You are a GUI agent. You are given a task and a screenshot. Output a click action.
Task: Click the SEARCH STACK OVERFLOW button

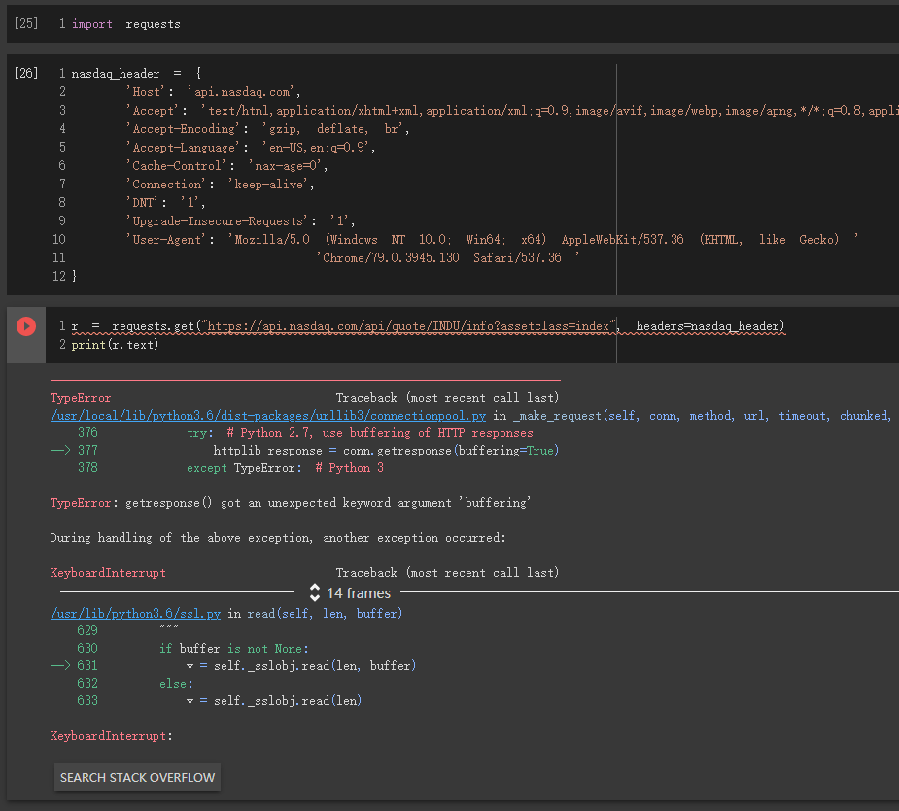point(137,777)
